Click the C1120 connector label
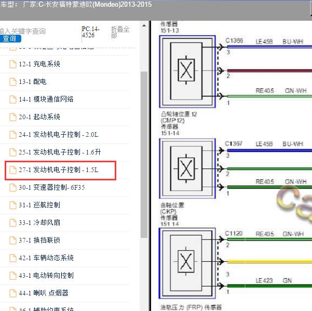The image size is (312, 311). coord(234,233)
